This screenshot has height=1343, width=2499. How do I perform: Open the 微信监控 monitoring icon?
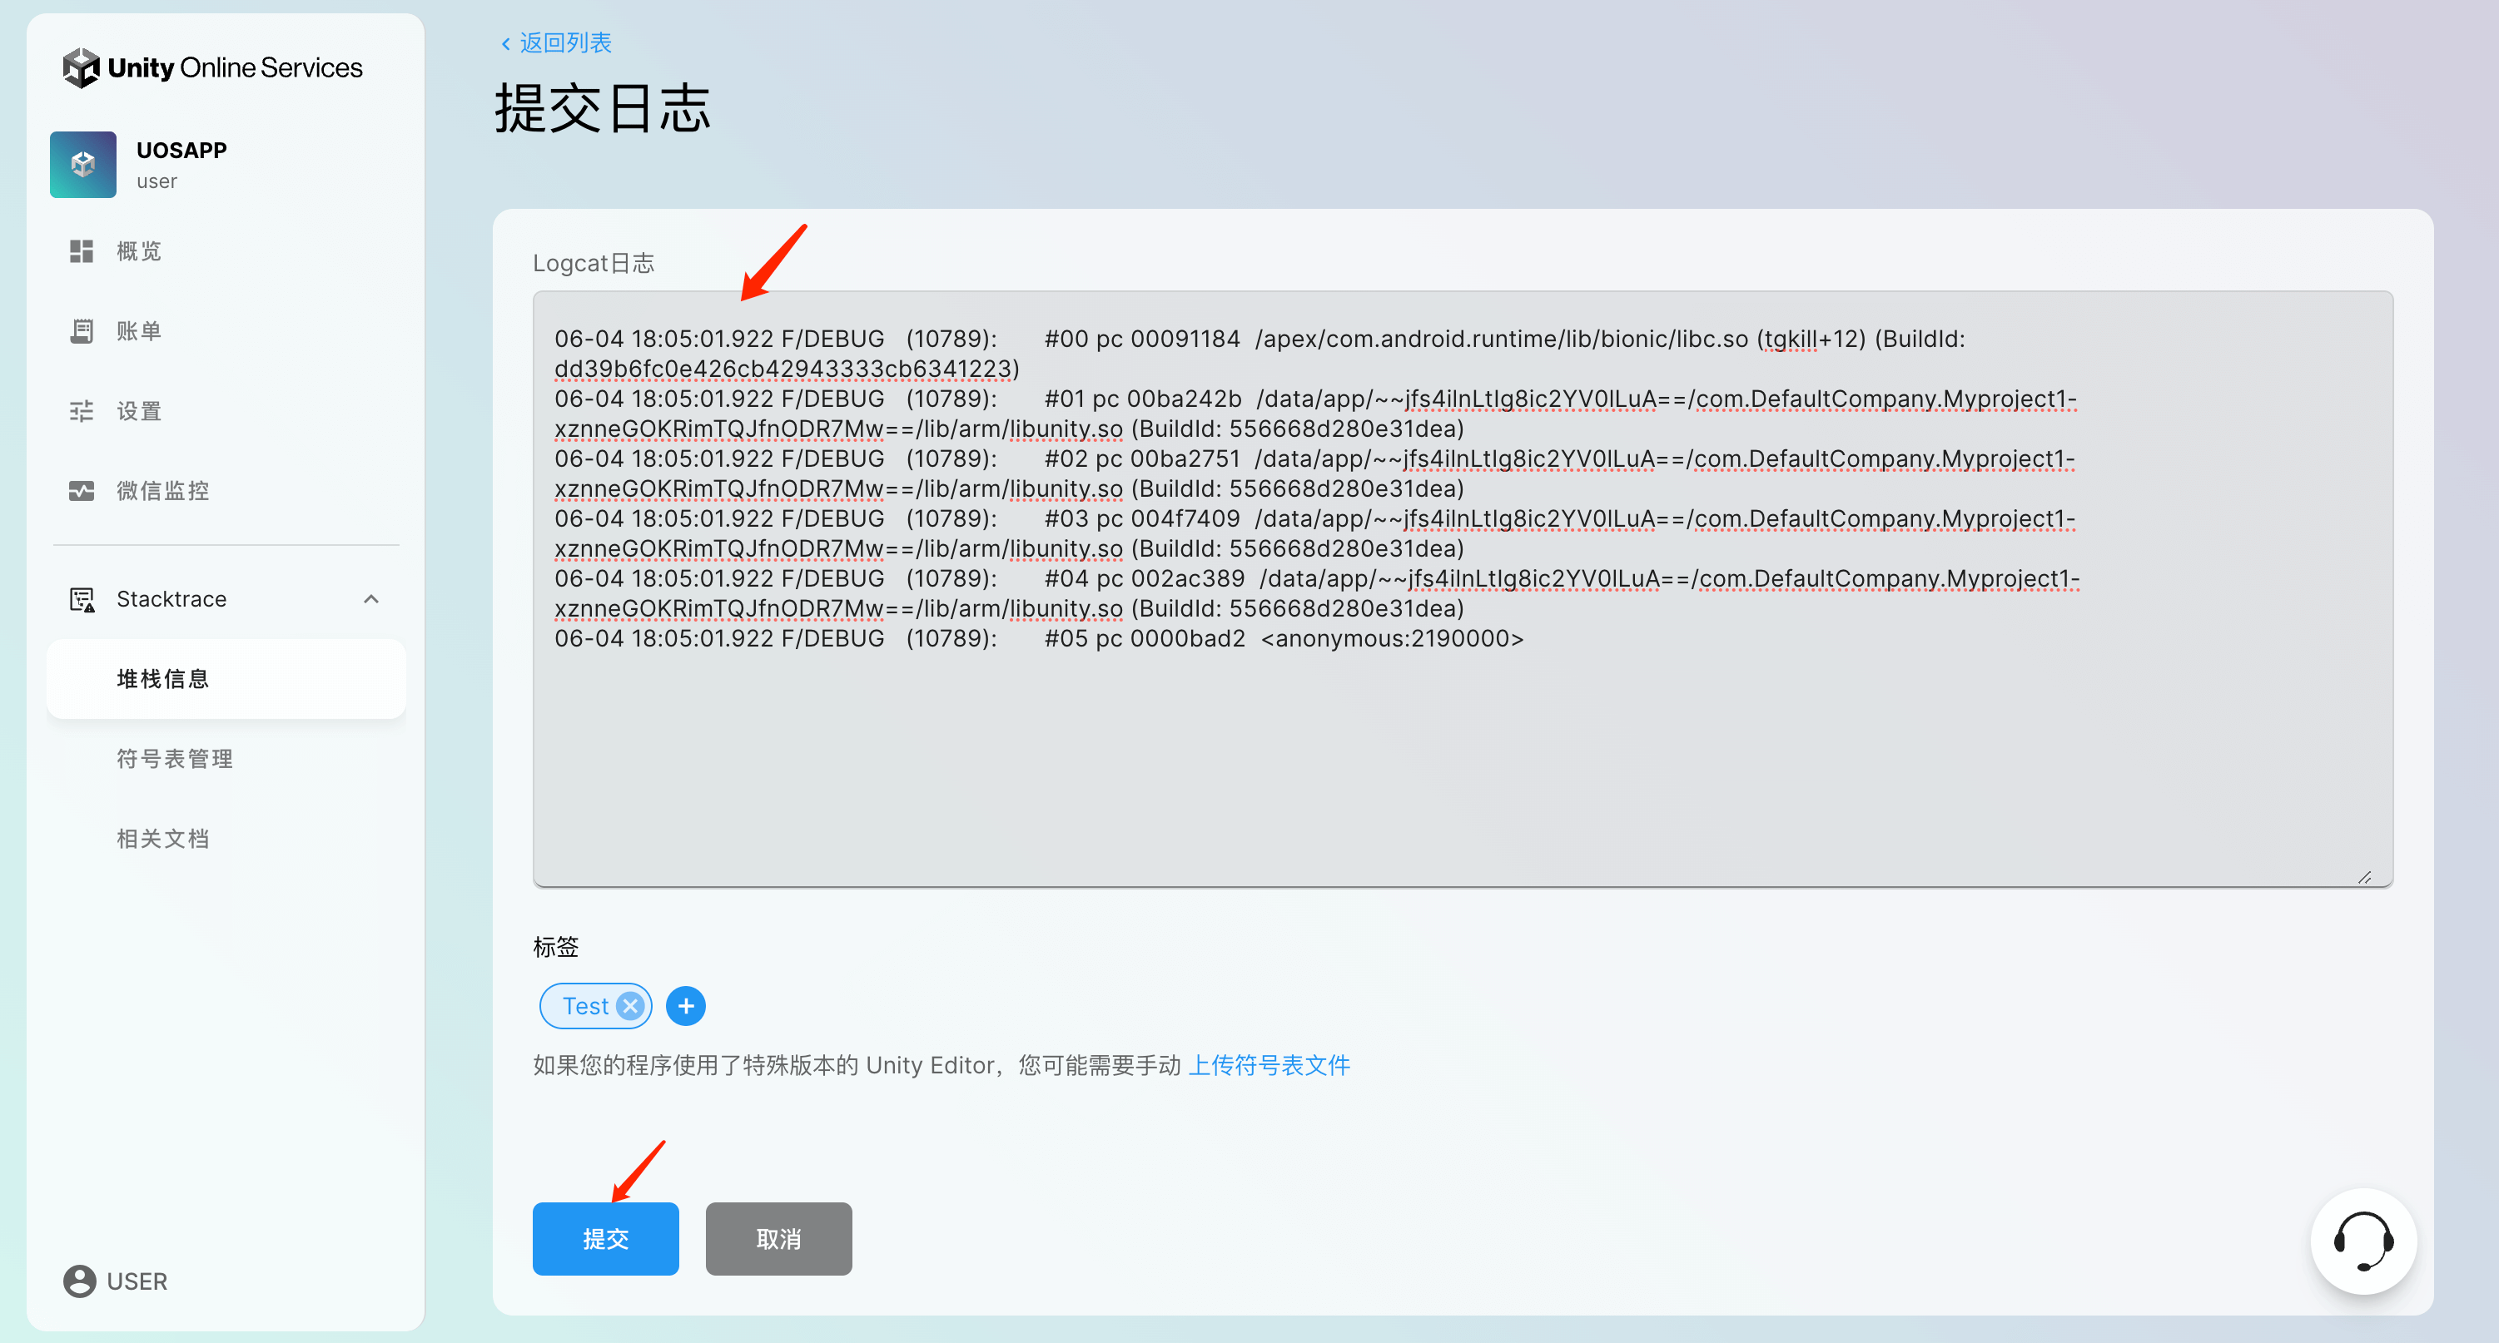82,491
